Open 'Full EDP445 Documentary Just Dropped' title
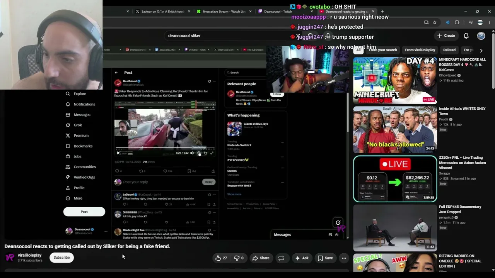 [460, 209]
